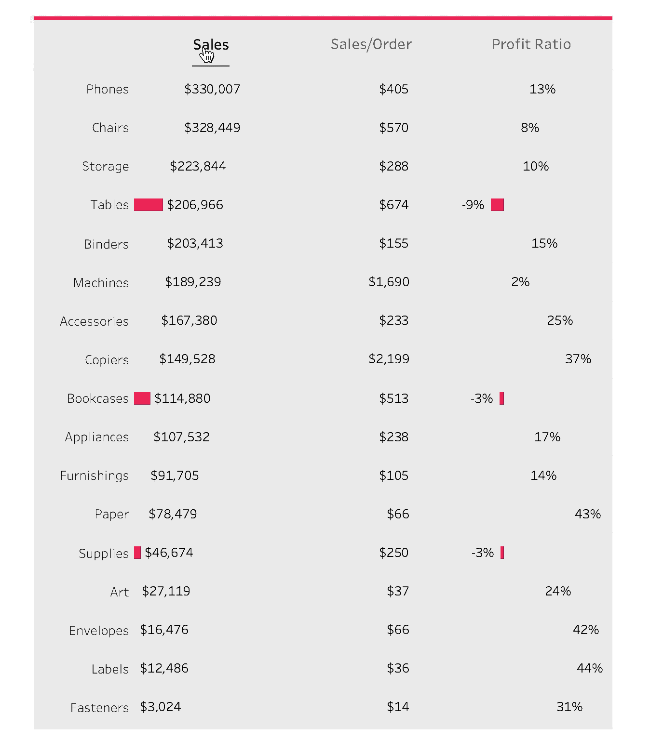Viewport: 650px width, 740px height.
Task: Select the Chairs row label
Action: 110,128
